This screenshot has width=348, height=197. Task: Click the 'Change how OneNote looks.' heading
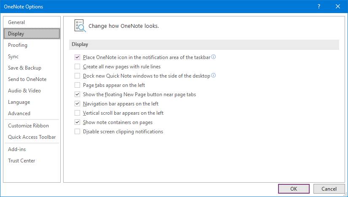[x=123, y=26]
